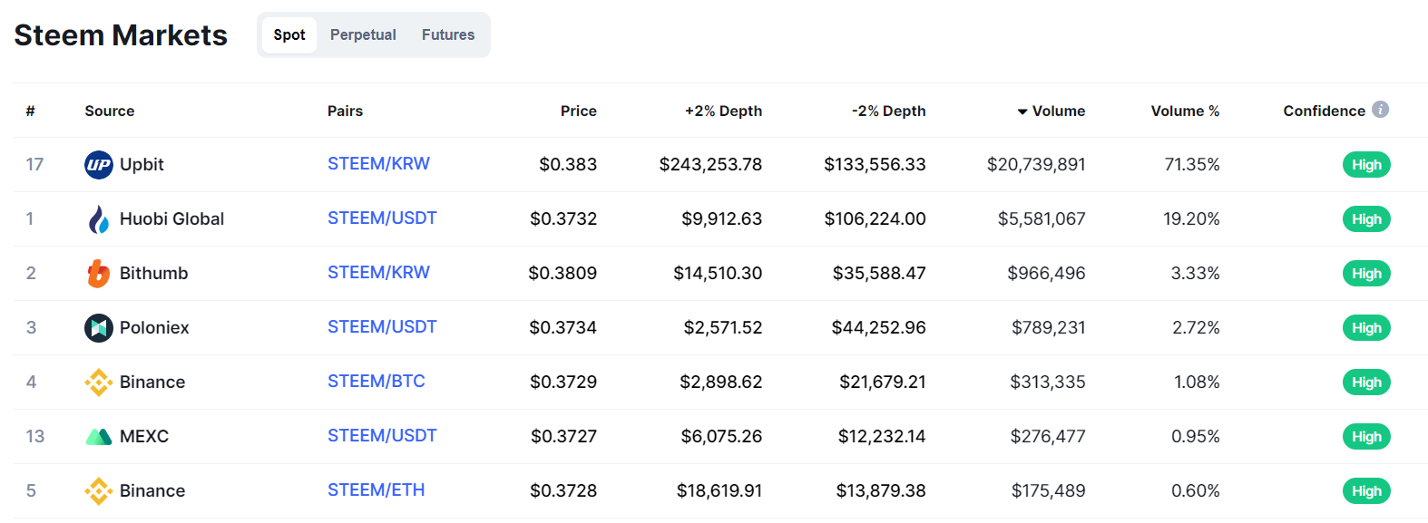The image size is (1428, 523).
Task: Click Binance name in STEEM/BTC row
Action: point(152,383)
